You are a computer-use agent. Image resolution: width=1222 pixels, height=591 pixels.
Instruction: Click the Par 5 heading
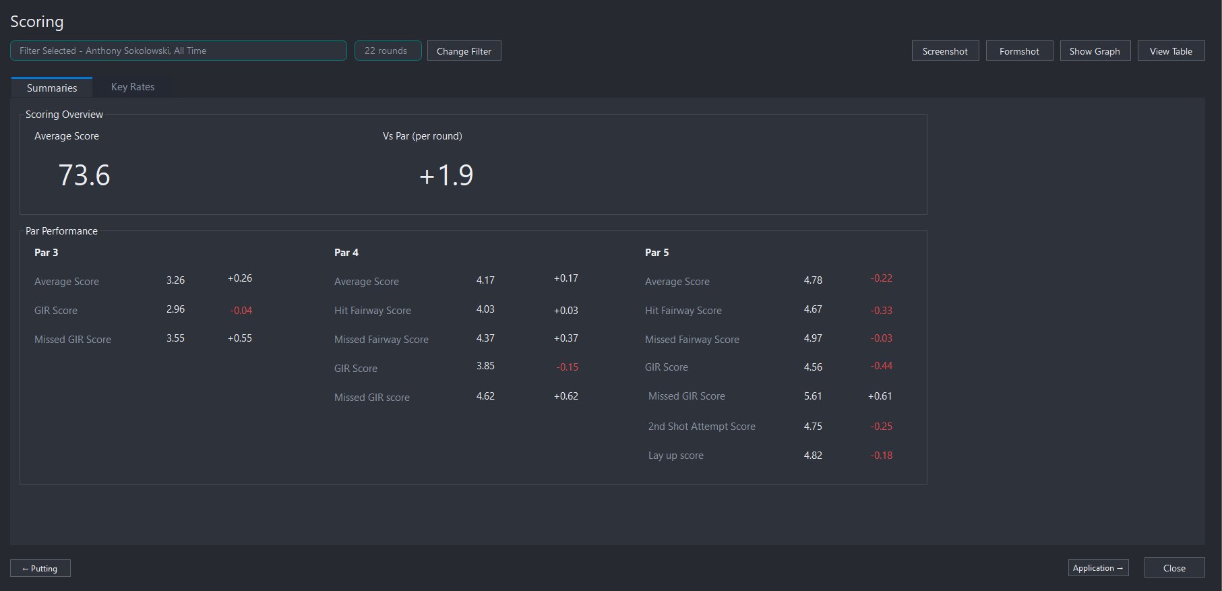(x=657, y=252)
